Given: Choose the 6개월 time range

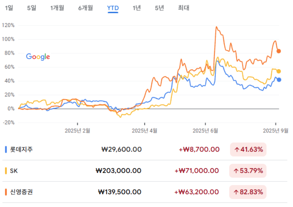Looking at the screenshot, I should coord(85,8).
